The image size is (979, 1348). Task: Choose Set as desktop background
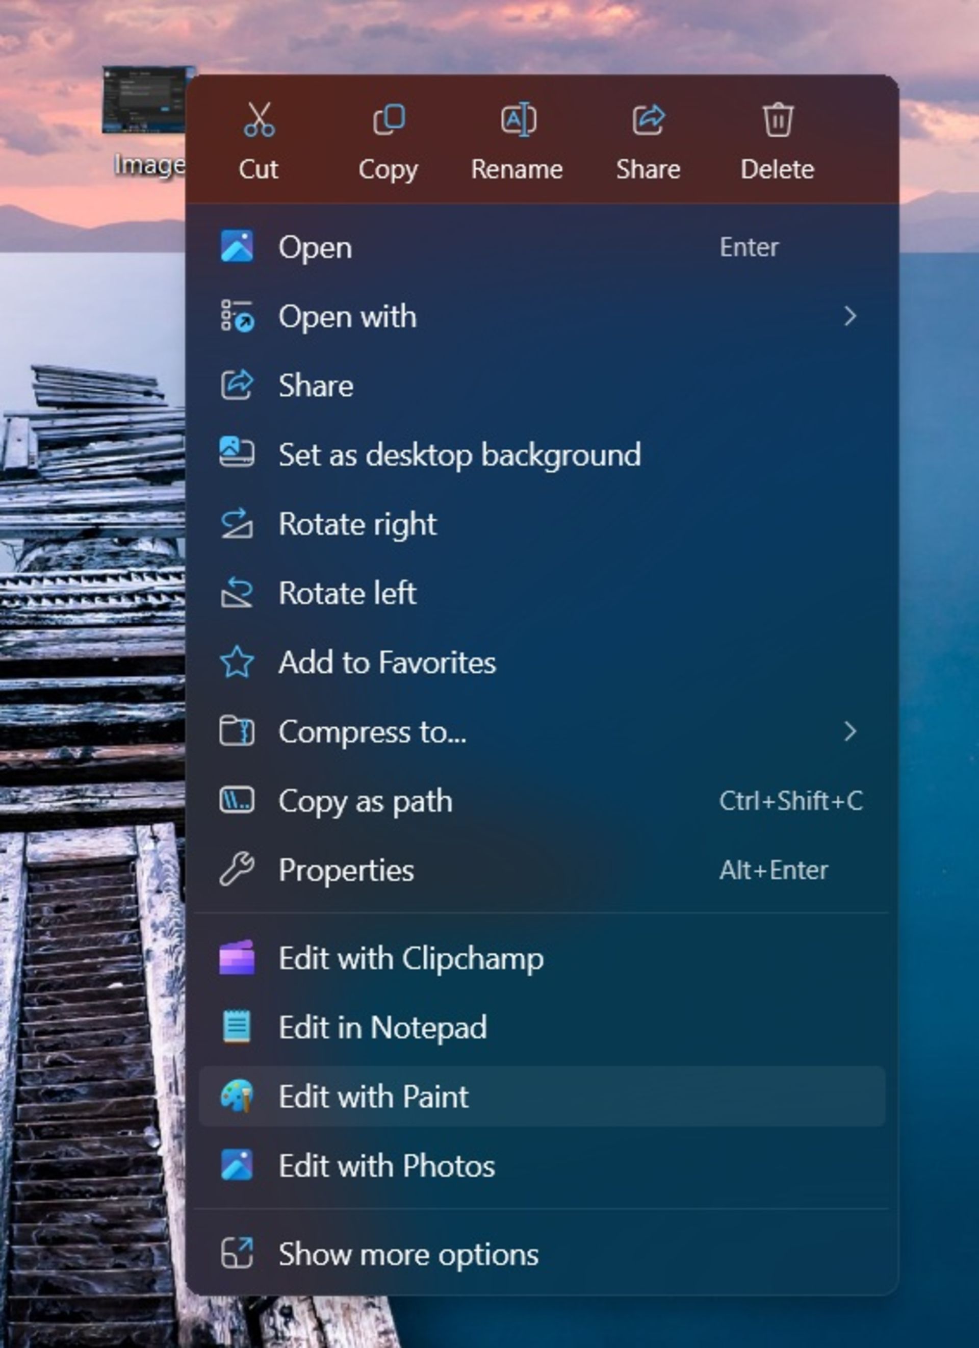459,454
